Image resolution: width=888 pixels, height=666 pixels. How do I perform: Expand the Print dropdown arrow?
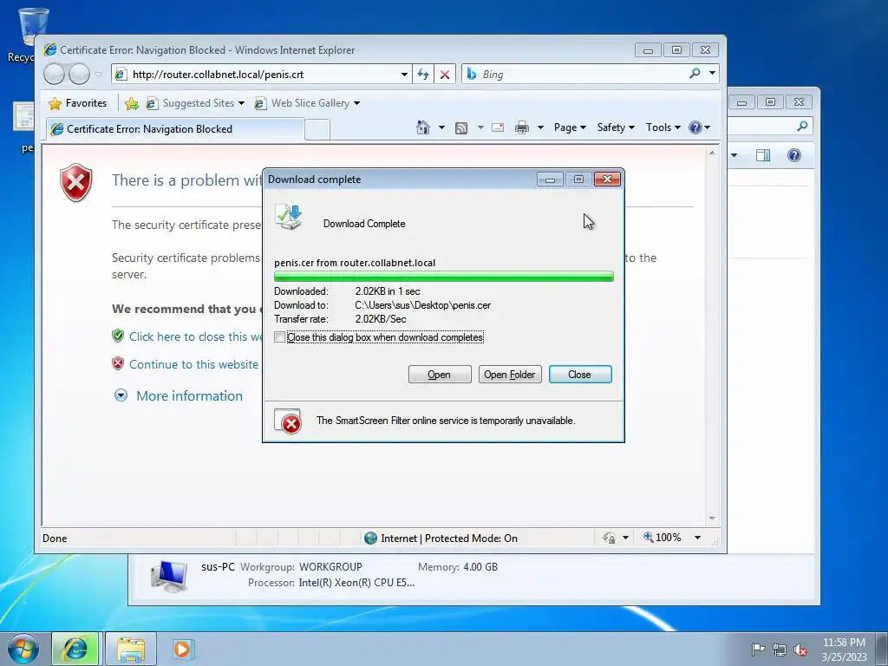click(x=540, y=127)
